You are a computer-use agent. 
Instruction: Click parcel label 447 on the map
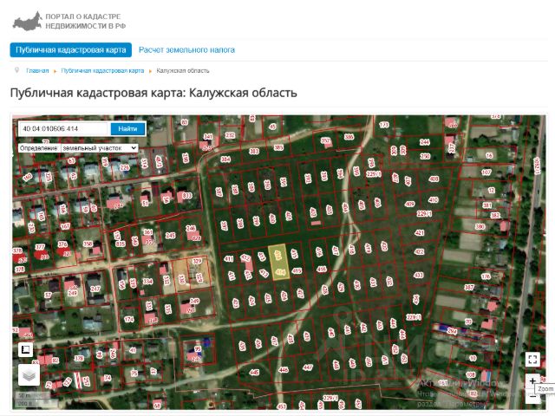(308, 367)
